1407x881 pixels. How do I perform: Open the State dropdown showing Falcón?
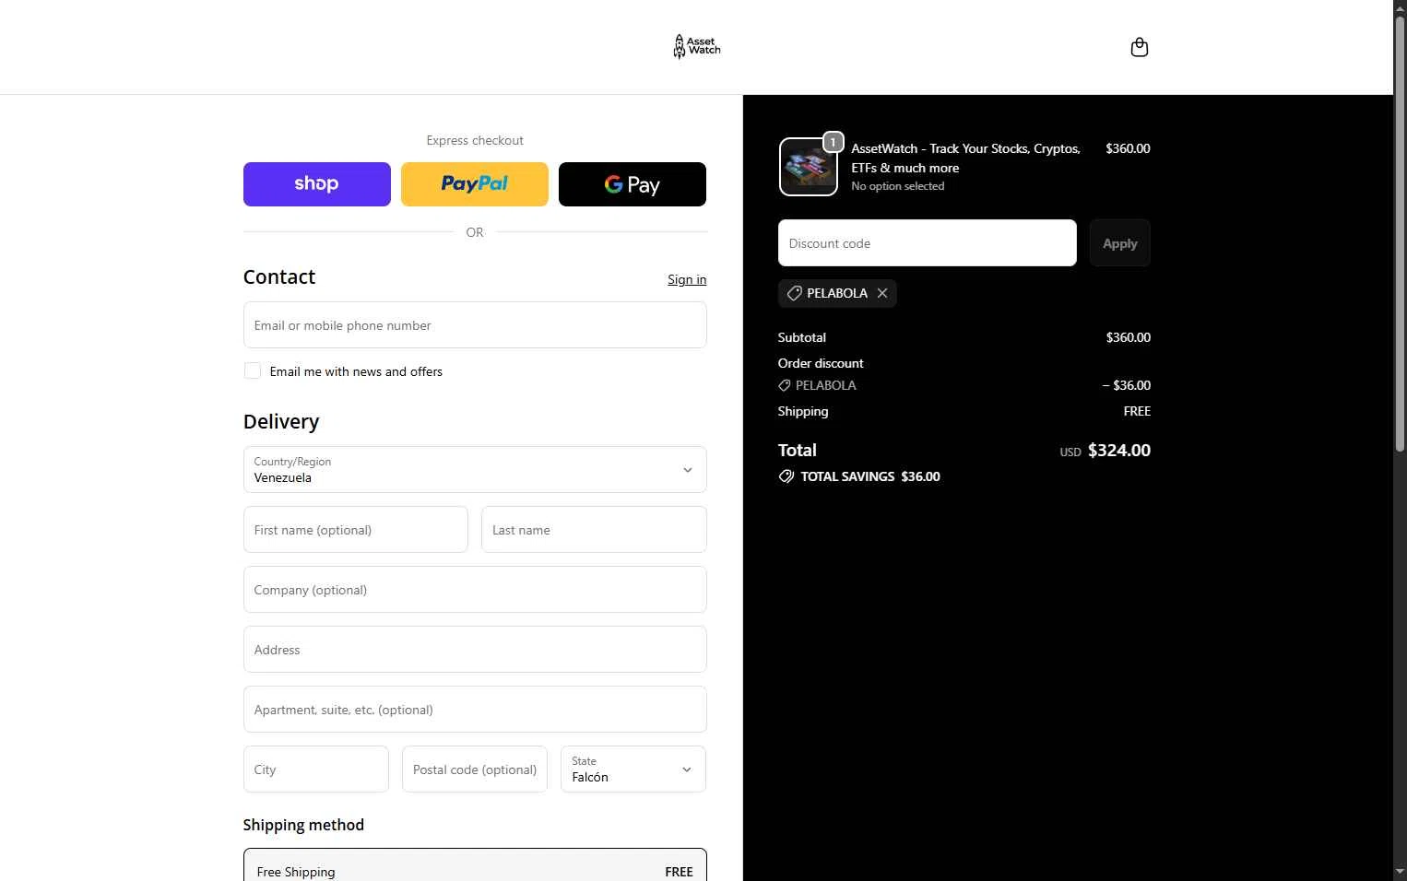tap(633, 769)
